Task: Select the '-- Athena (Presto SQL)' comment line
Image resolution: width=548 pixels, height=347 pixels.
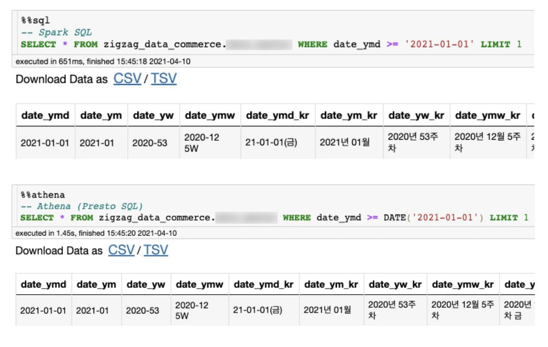Action: click(x=82, y=206)
